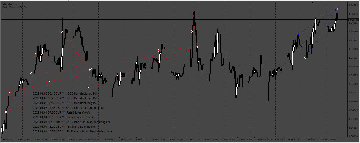The height and width of the screenshot is (143, 360).
Task: Click the 1.36485 price scale label
Action: pos(353,5)
